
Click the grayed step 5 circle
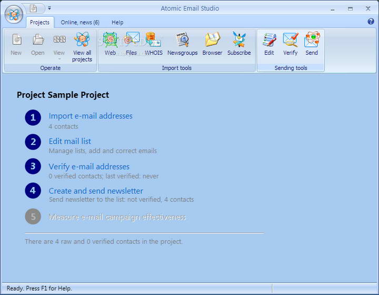click(33, 217)
